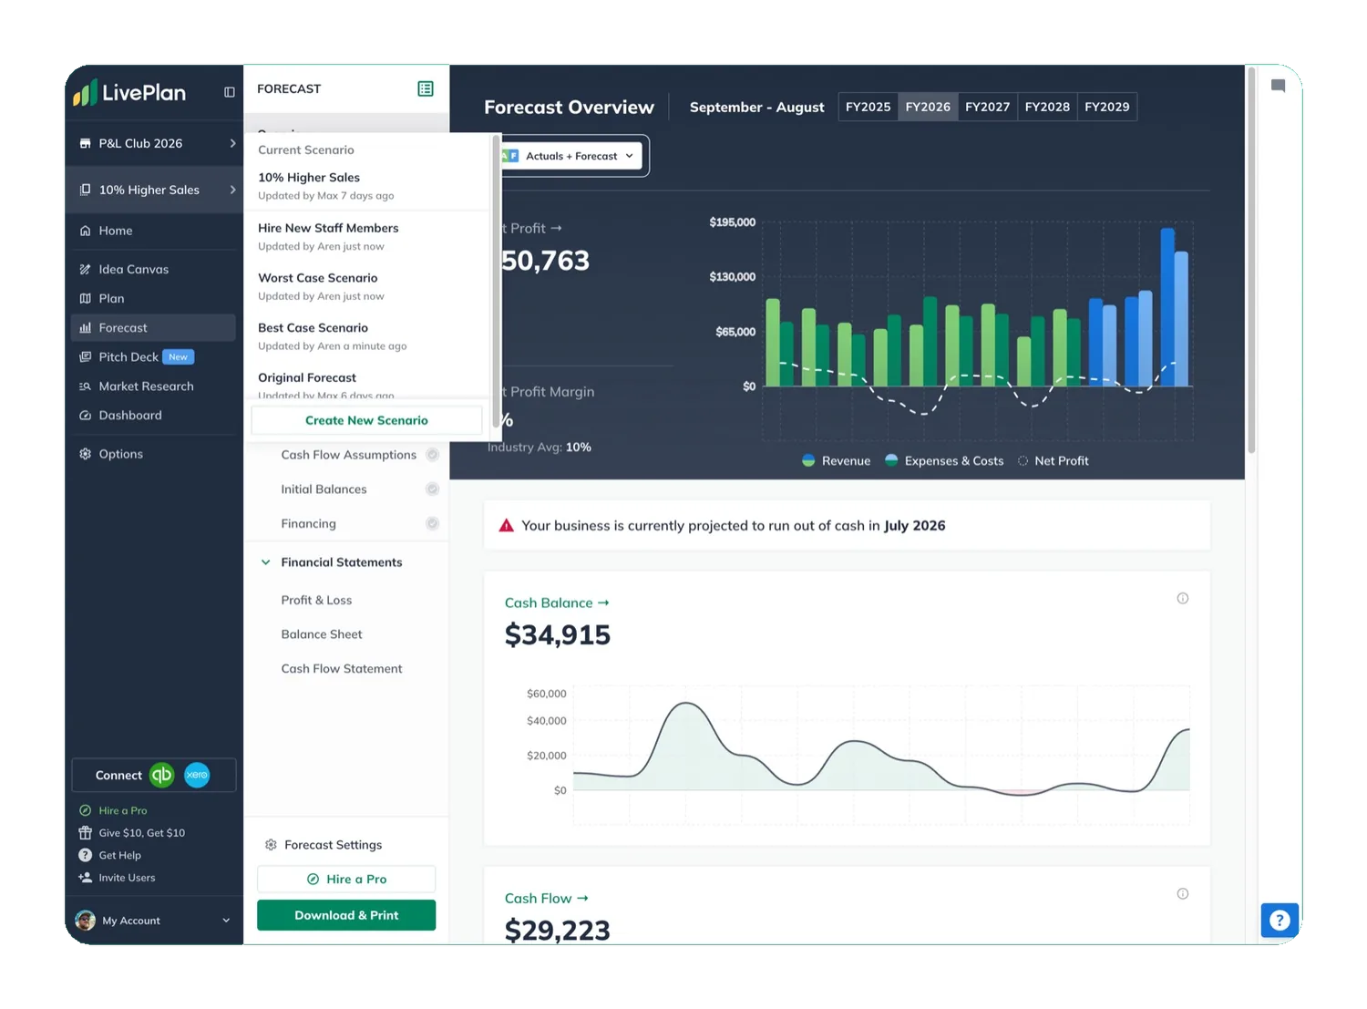Select the FY2028 tab
Screen dimensions: 1367x1009
click(1047, 107)
